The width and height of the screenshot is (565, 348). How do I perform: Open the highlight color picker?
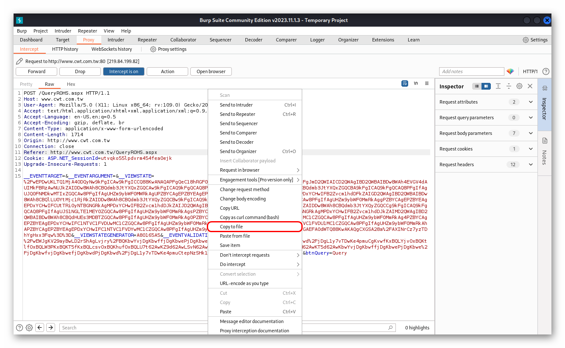point(510,71)
